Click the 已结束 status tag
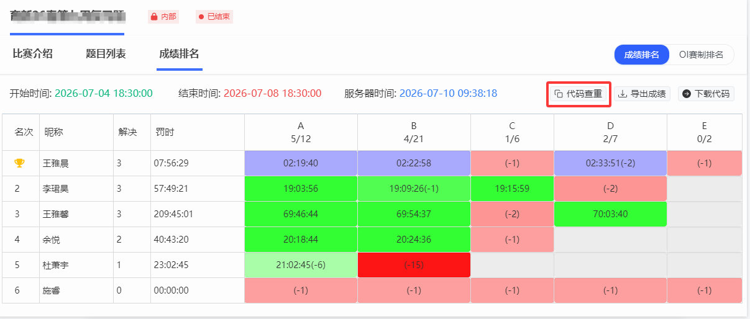Viewport: 750px width, 319px height. click(214, 17)
